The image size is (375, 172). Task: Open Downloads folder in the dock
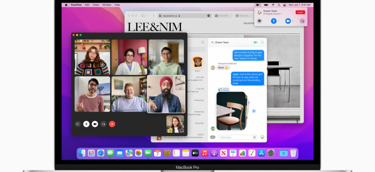[x=284, y=153]
